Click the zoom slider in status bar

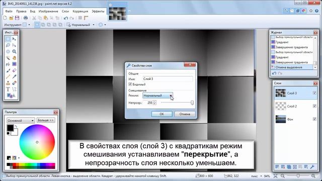click(298, 176)
